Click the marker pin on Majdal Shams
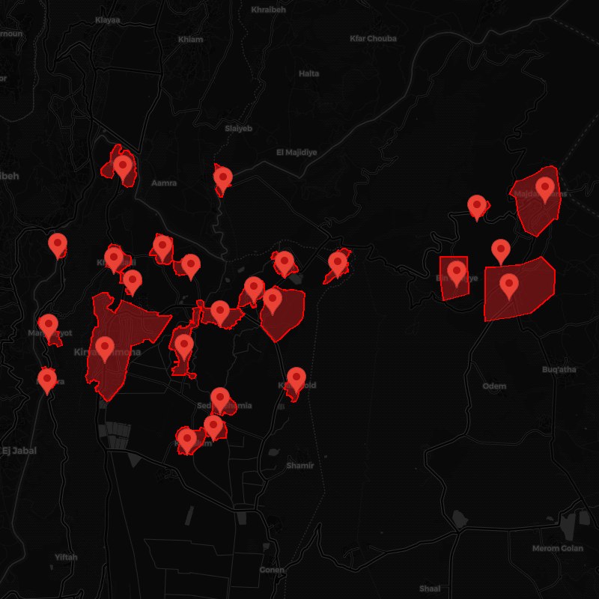Image resolution: width=599 pixels, height=599 pixels. (544, 187)
